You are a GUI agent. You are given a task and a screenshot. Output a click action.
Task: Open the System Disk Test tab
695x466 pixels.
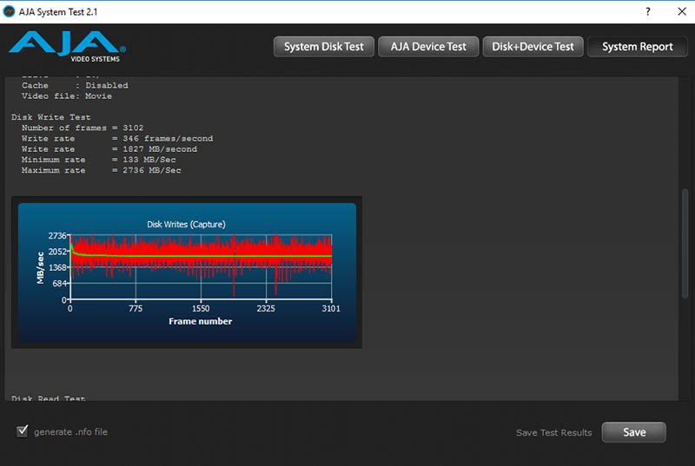[323, 47]
